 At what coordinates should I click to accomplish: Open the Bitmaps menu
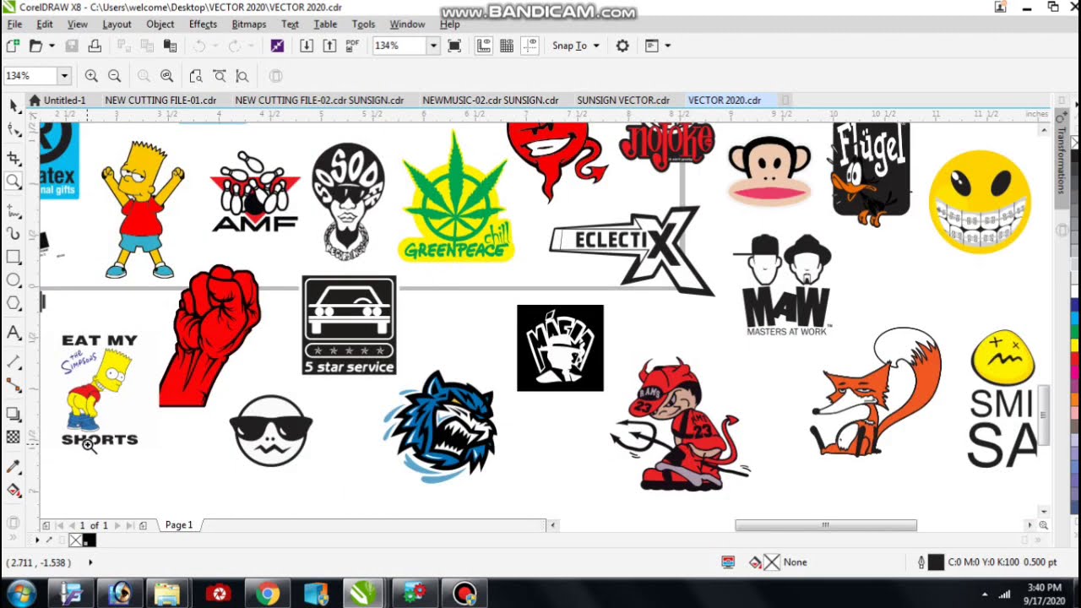tap(248, 24)
